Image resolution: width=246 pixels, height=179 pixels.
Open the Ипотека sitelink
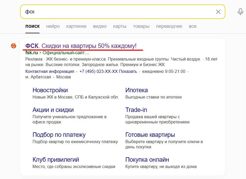tap(136, 90)
